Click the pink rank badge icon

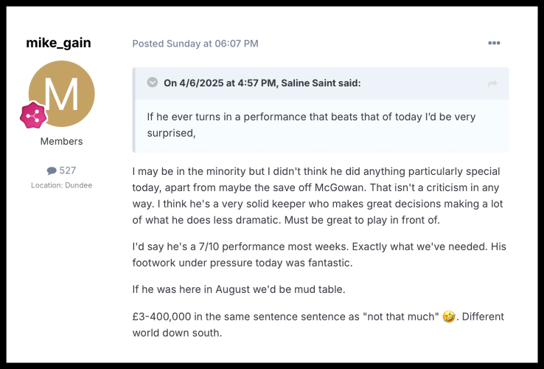[33, 115]
